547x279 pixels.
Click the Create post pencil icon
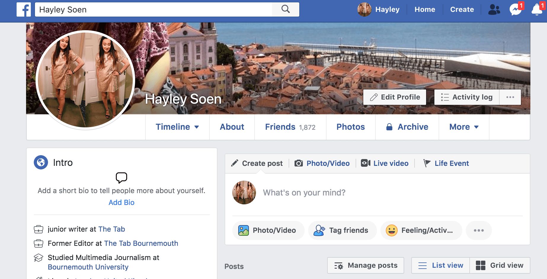(x=235, y=163)
